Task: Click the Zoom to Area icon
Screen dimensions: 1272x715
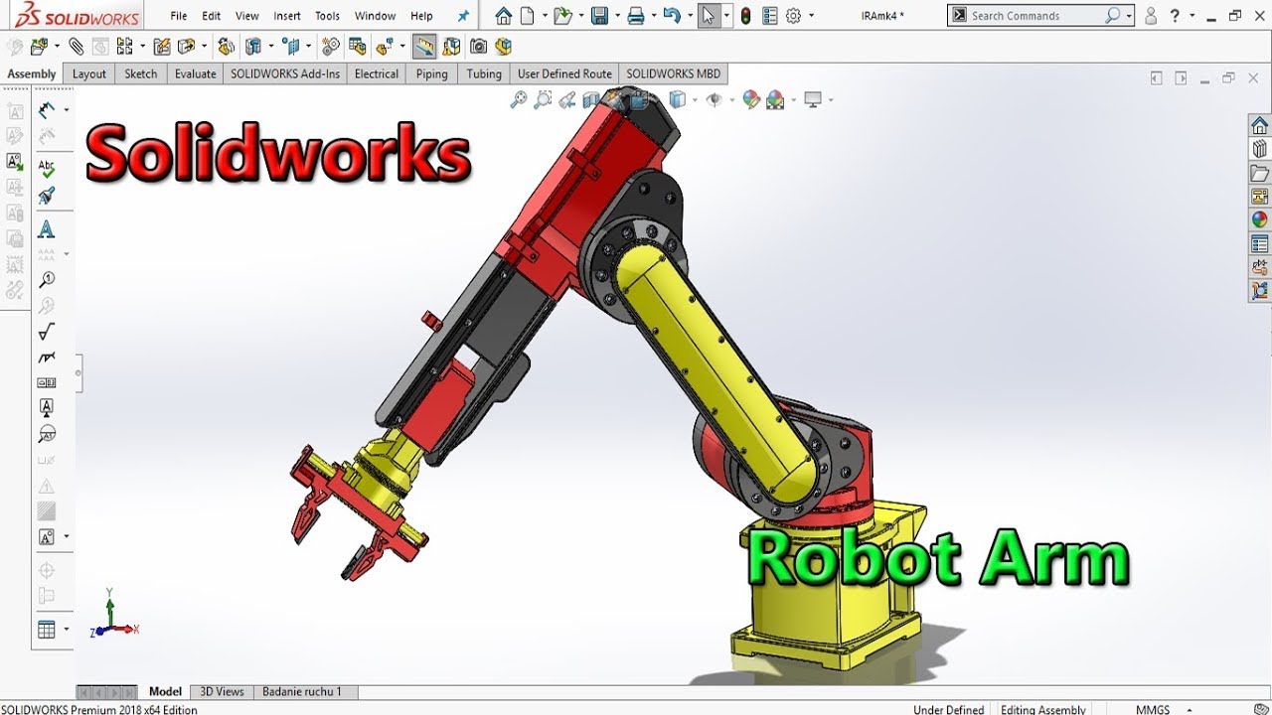Action: pyautogui.click(x=543, y=99)
